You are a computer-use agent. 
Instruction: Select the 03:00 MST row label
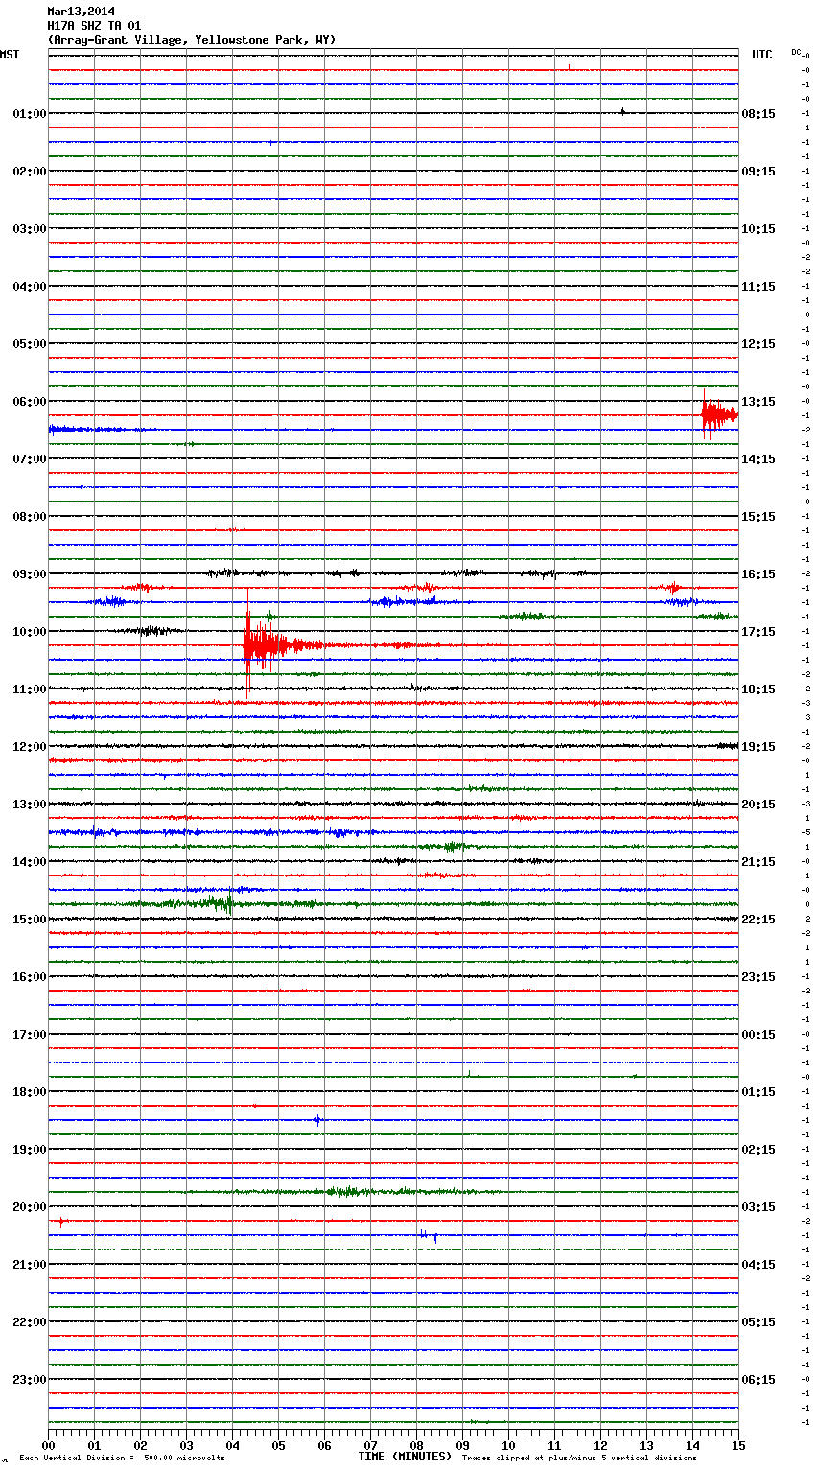(30, 229)
